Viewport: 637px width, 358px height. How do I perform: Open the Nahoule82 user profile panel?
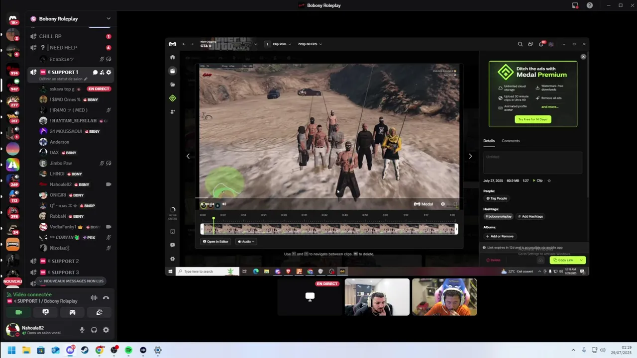pyautogui.click(x=40, y=330)
